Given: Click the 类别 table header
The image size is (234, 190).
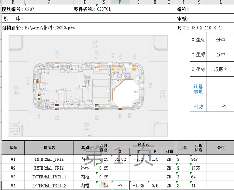Looking at the screenshot, I should click(85, 148).
